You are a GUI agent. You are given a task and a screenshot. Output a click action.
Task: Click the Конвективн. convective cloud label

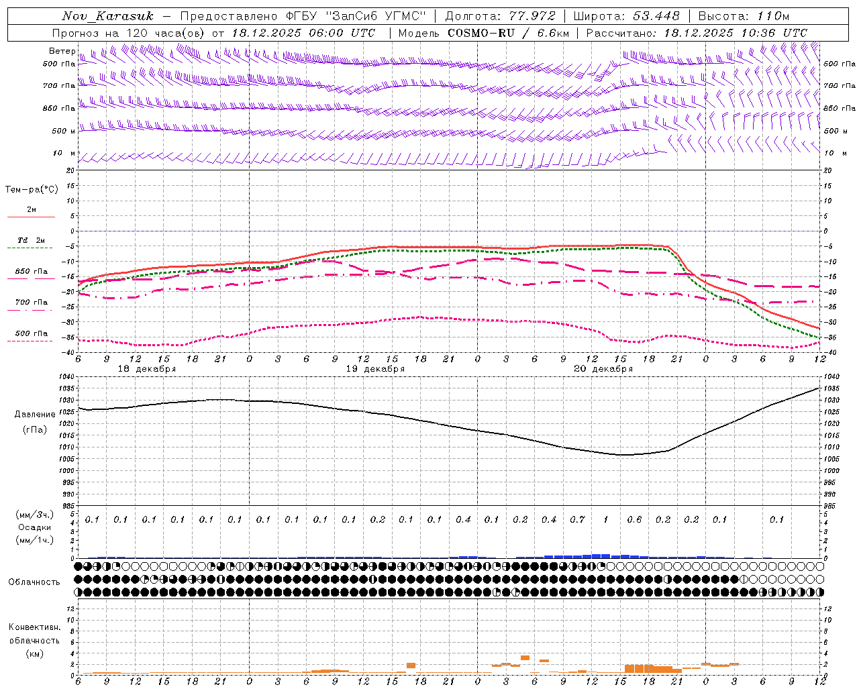click(x=34, y=627)
